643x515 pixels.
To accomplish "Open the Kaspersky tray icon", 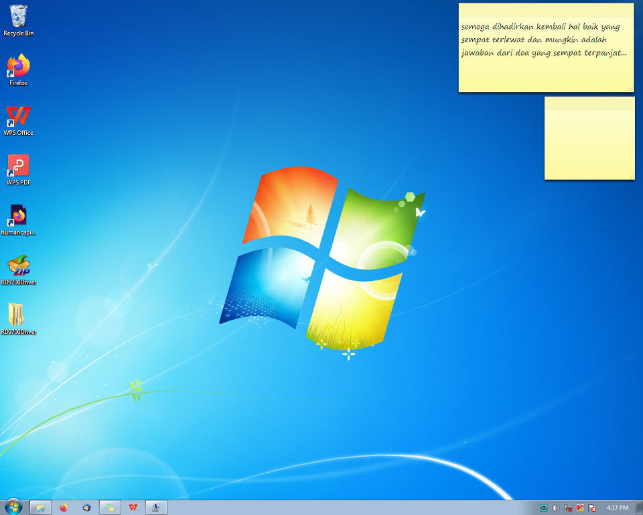I will (x=580, y=508).
